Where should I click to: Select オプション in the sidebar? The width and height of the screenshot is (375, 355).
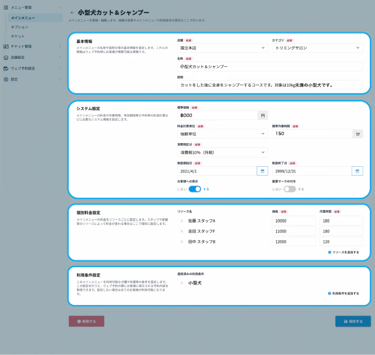20,27
